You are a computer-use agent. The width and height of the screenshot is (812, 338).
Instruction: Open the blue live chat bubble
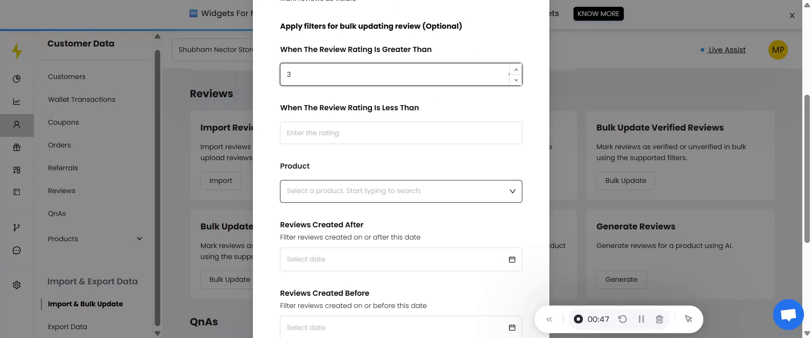788,314
